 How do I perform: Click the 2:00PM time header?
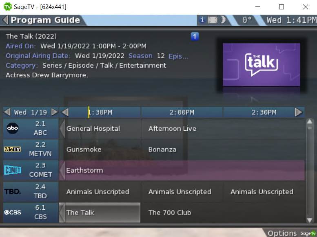point(182,112)
